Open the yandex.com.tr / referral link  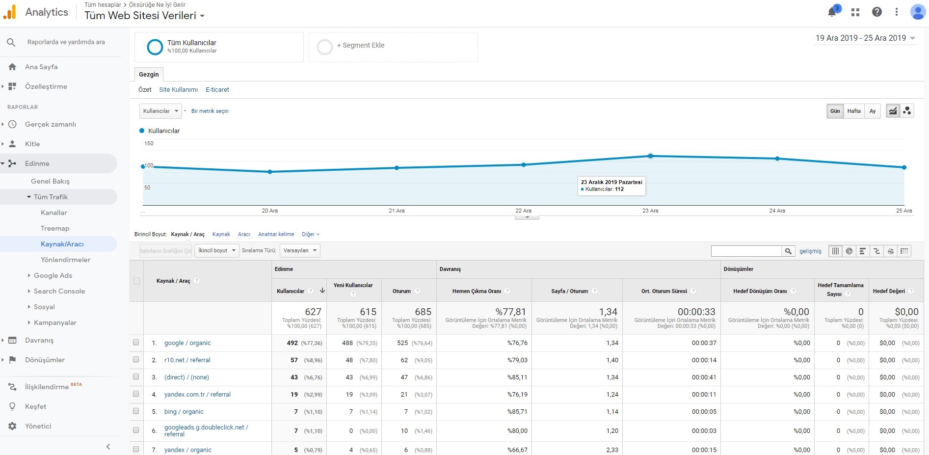point(197,394)
